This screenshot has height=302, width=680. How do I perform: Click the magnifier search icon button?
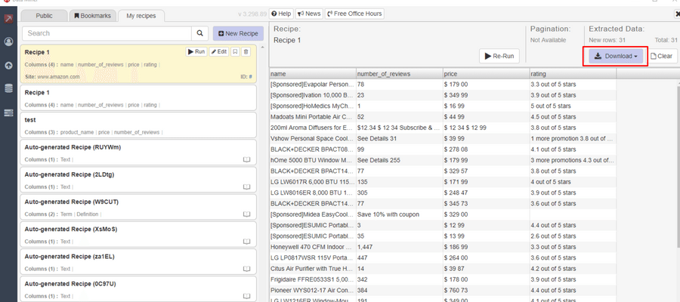200,33
